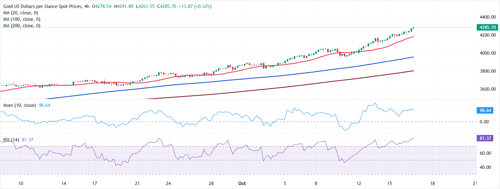The width and height of the screenshot is (500, 189).
Task: Click the closing price value C4285.70 in header
Action: point(167,6)
